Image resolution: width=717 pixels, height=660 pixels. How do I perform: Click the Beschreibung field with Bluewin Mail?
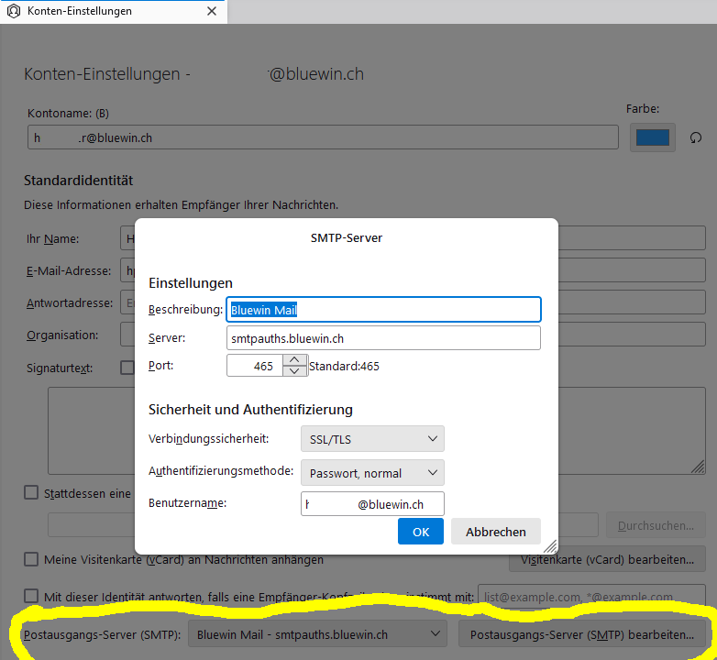[383, 310]
